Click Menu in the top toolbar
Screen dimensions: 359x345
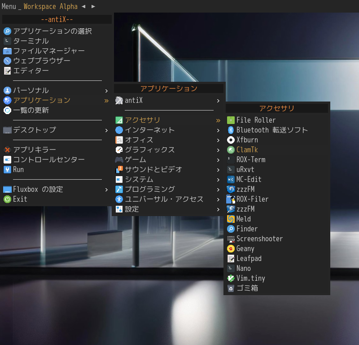(9, 6)
